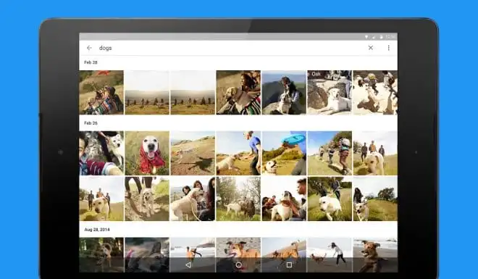Open photo of dog in grass among bare trees
Screen dimensions: 478x279
point(238,199)
